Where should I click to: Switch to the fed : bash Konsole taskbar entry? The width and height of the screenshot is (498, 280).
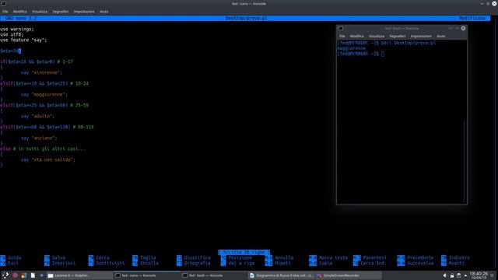click(213, 275)
